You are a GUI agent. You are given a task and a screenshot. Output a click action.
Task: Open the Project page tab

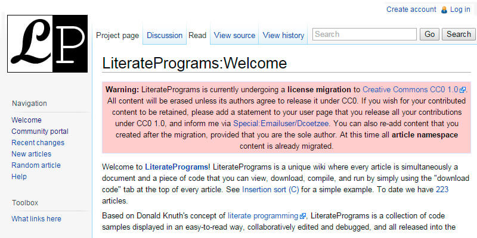pos(117,36)
